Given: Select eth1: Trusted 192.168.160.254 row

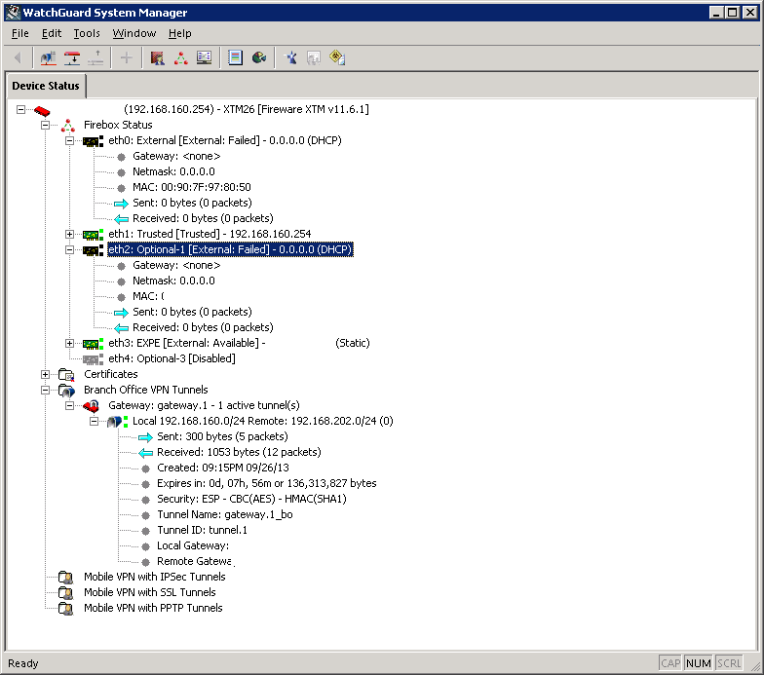Looking at the screenshot, I should click(x=210, y=234).
